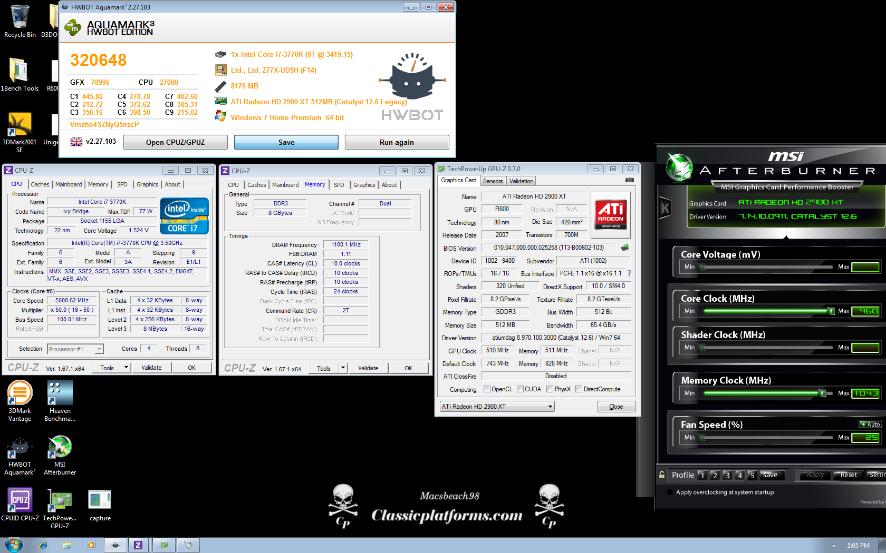Click Tools button in left CPU-Z
This screenshot has height=553, width=886.
[x=107, y=368]
